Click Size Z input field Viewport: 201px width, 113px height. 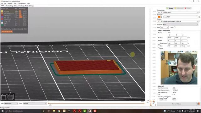coord(184,46)
